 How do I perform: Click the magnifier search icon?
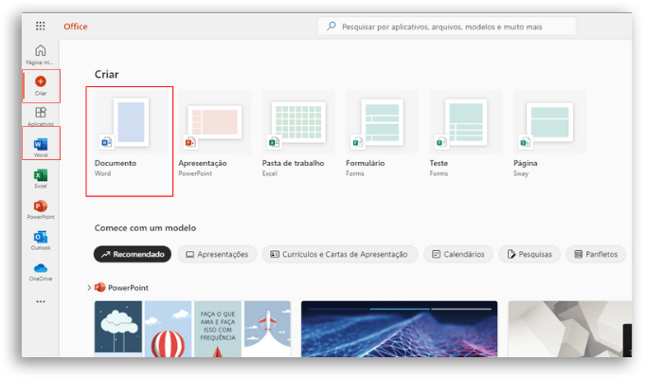[331, 27]
